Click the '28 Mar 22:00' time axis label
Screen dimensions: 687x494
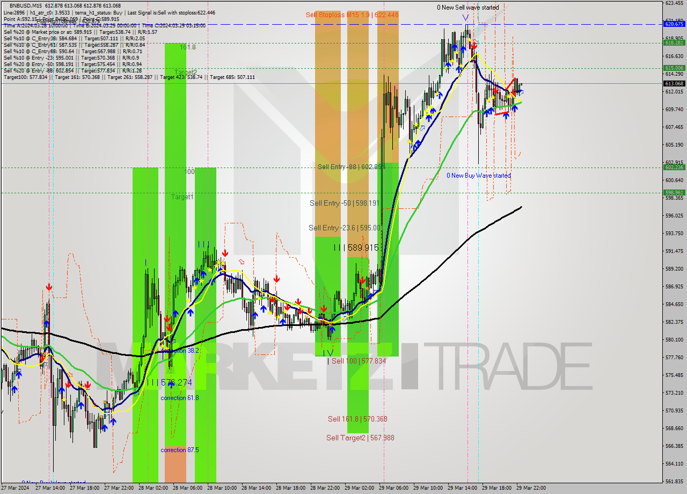click(x=325, y=488)
